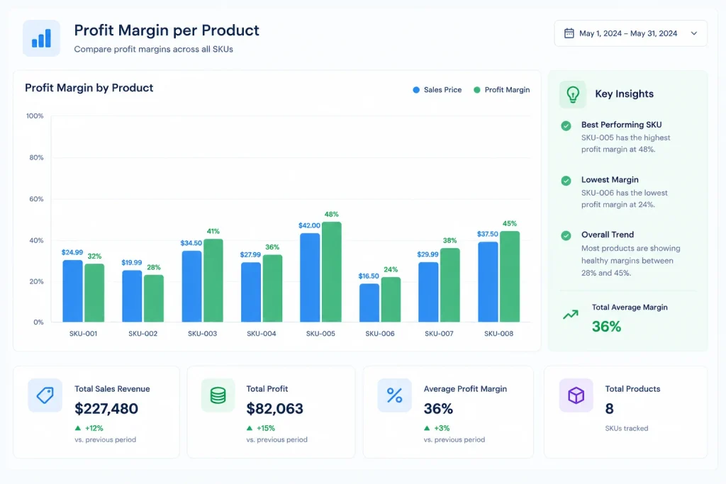Click the SKU-005 axis label
The width and height of the screenshot is (726, 484).
click(x=320, y=334)
